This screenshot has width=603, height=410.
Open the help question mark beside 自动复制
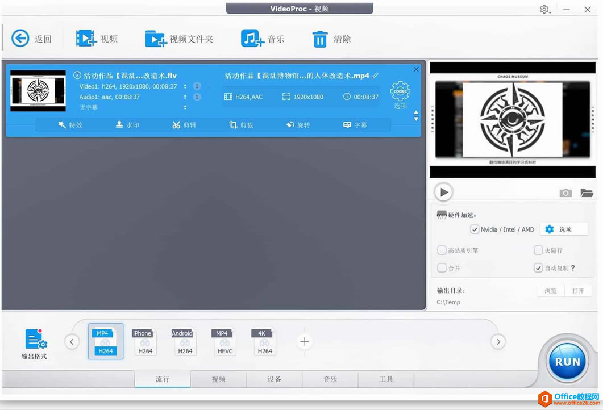573,268
